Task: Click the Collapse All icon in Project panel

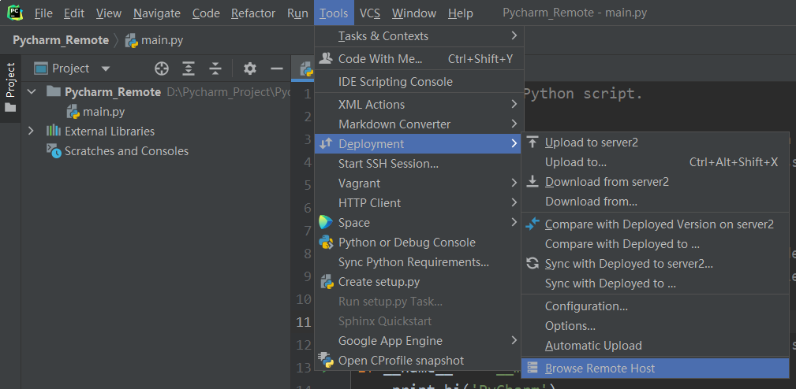Action: [215, 69]
